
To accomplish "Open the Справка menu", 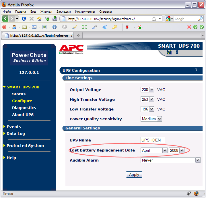I will [105, 11].
